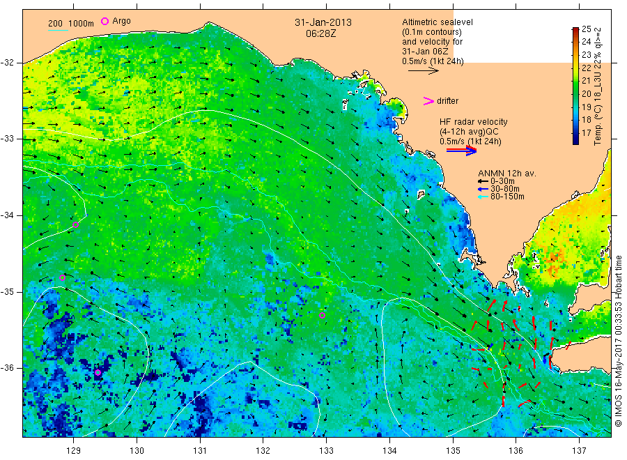Click the '-35' latitude axis label
Viewport: 627px width, 460px height.
tap(8, 291)
